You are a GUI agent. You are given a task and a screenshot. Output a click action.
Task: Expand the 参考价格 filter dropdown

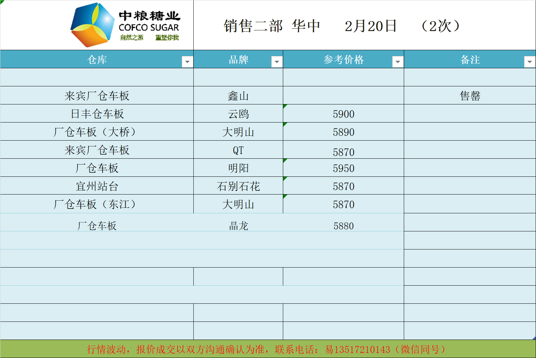398,62
